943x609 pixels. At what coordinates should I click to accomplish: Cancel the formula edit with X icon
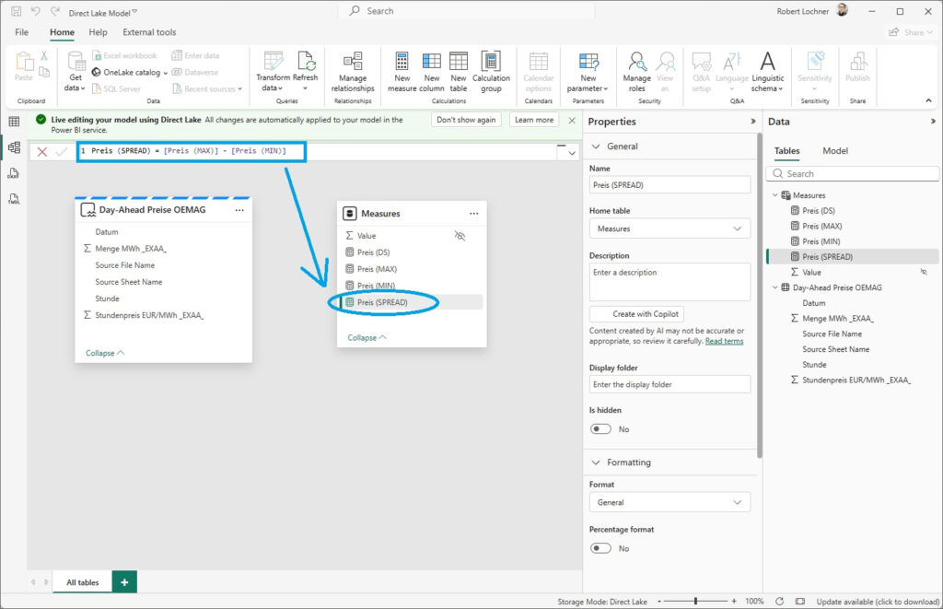point(42,152)
